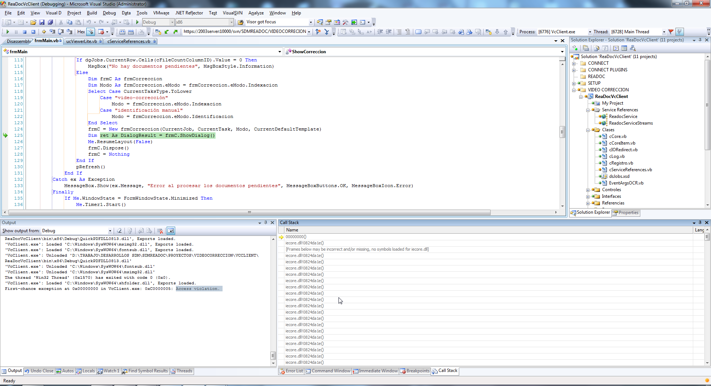Screen dimensions: 711x386
Task: Click the Solution Explorer View Class Diagram icon
Action: click(633, 48)
